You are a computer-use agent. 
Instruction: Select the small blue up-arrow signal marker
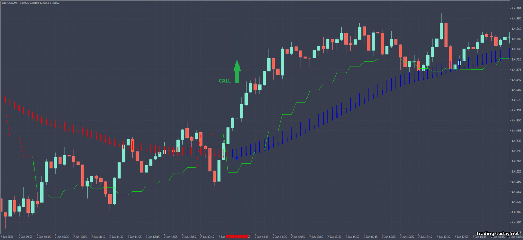[237, 158]
